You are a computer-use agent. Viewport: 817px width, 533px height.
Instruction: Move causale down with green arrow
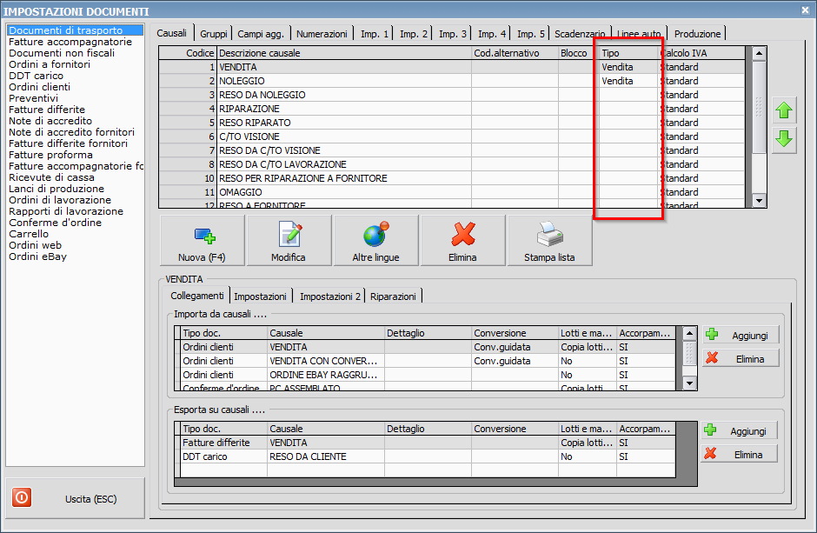click(784, 139)
